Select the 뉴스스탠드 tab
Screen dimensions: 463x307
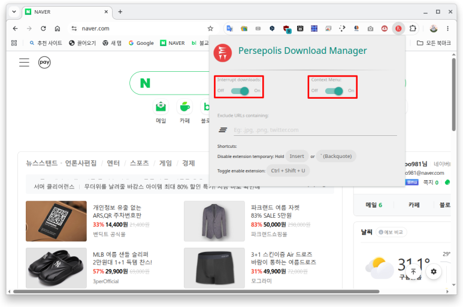click(x=42, y=163)
